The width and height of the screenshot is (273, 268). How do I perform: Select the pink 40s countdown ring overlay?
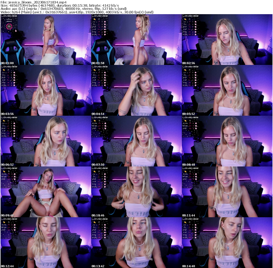[x=9, y=26]
